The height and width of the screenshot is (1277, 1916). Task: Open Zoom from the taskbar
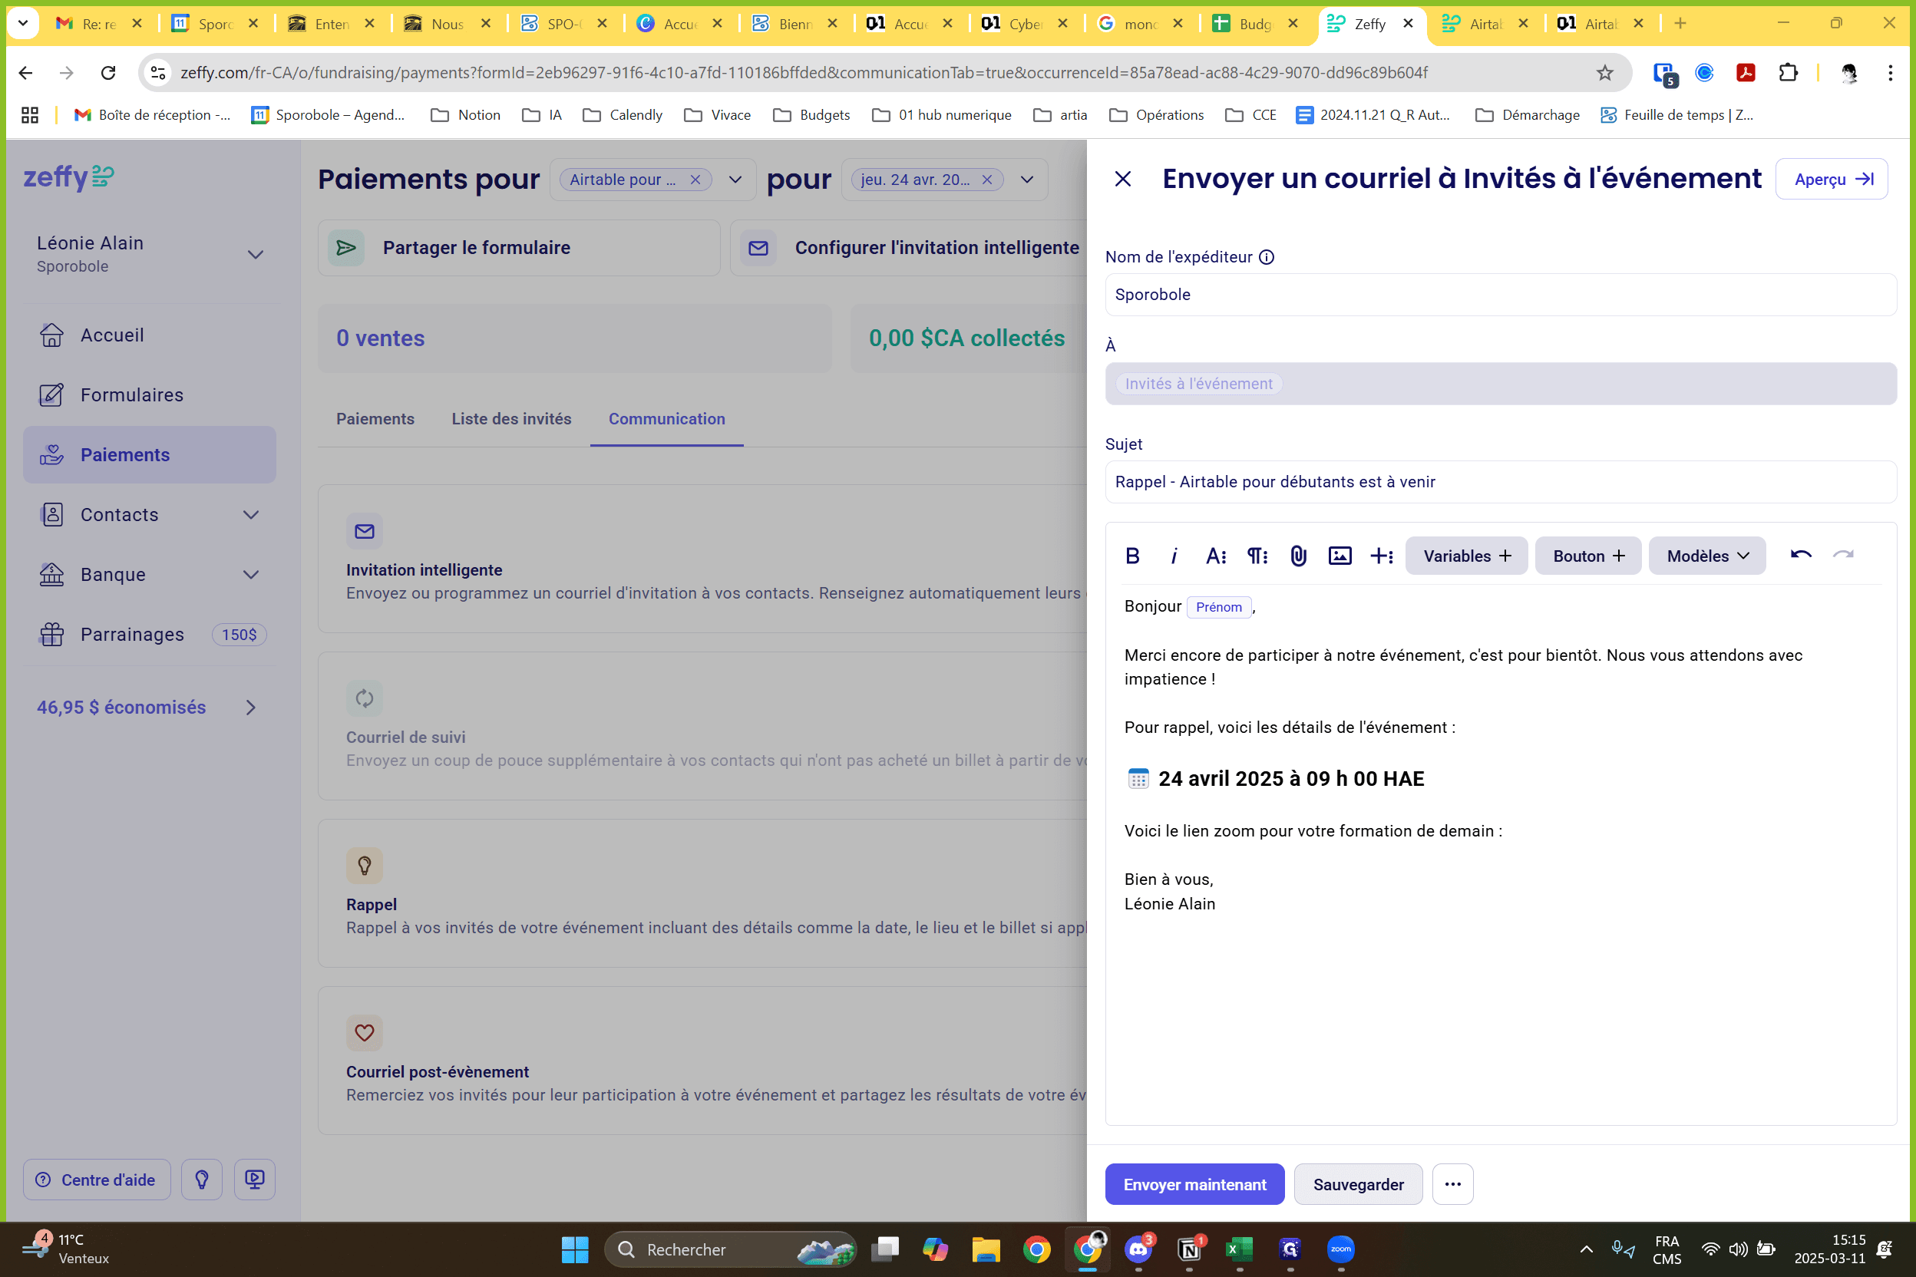click(x=1340, y=1249)
